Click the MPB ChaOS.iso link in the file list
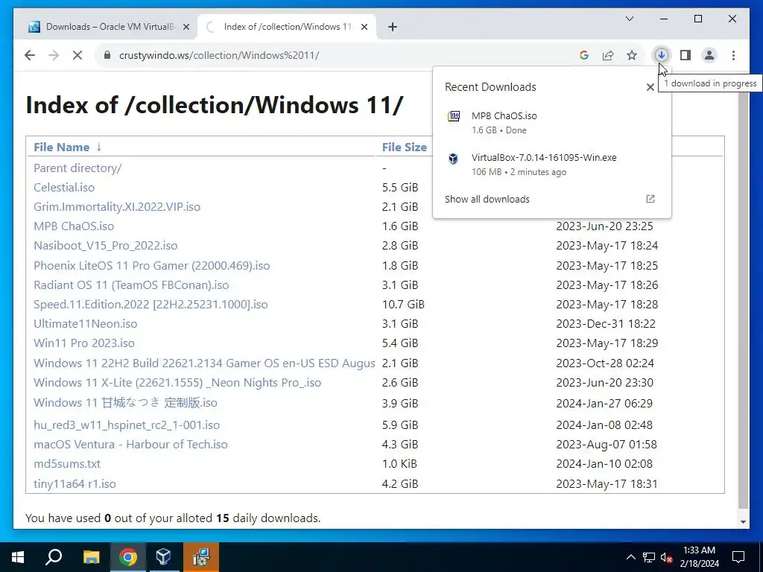This screenshot has height=572, width=763. 74,226
